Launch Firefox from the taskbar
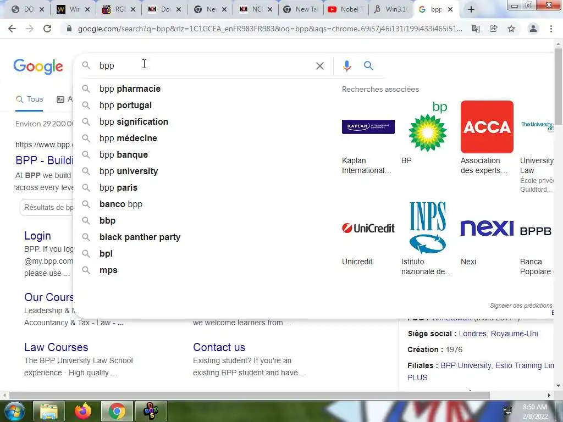The height and width of the screenshot is (422, 563). click(x=83, y=411)
